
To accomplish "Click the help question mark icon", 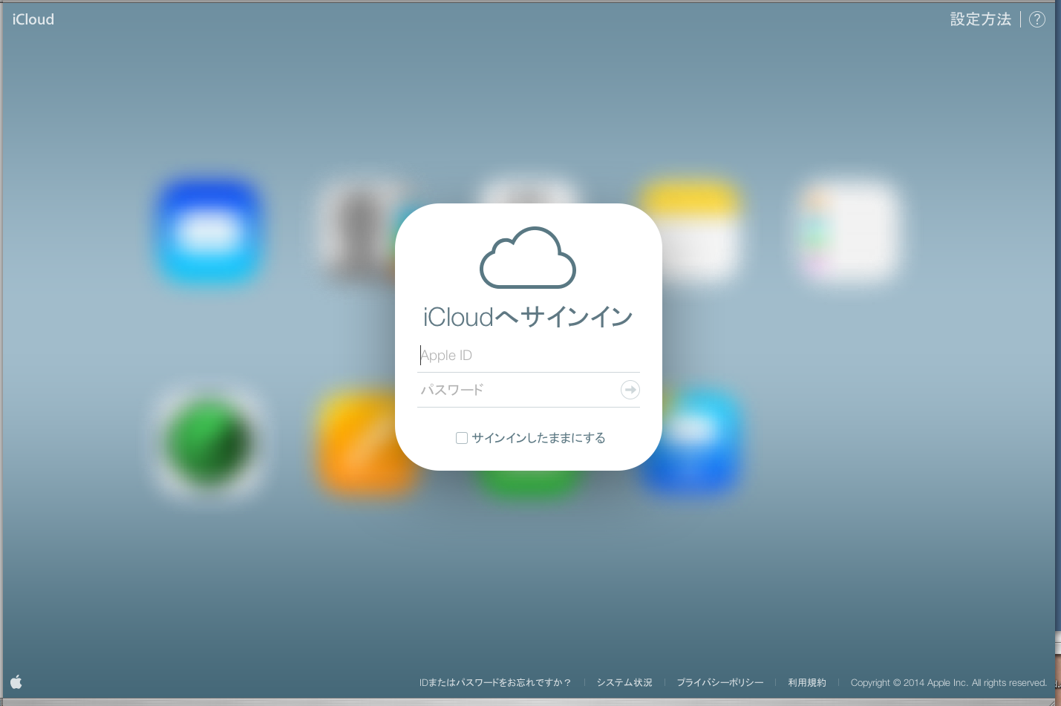I will (x=1037, y=19).
